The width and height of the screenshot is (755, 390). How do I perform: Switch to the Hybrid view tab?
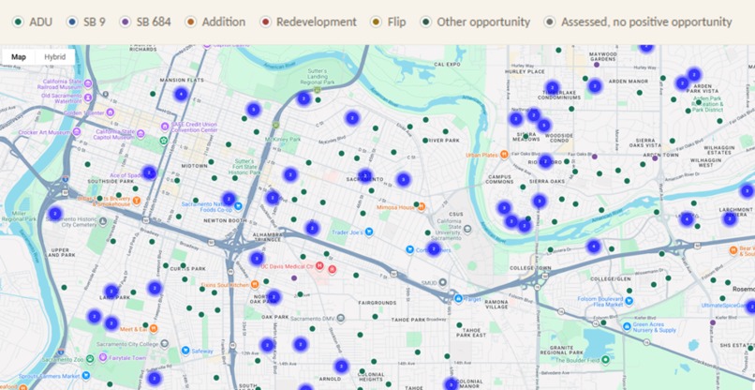[55, 57]
